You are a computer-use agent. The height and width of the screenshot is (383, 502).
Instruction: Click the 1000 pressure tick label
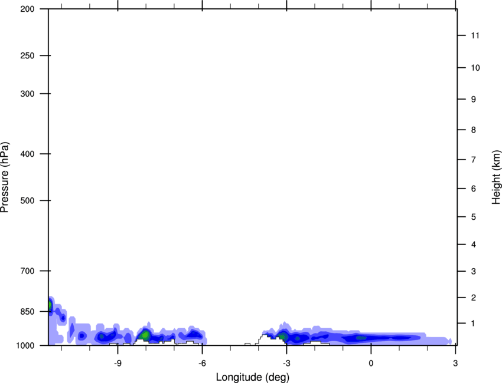(25, 345)
